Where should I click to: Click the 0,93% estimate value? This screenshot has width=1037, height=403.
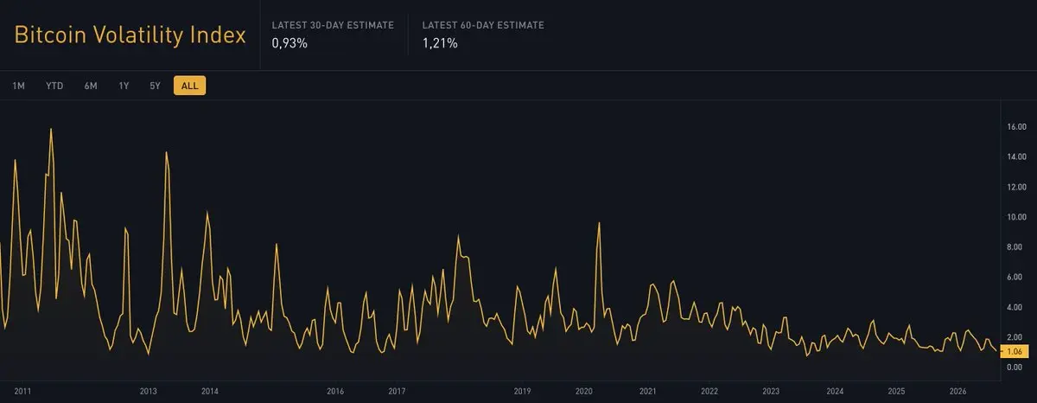[x=289, y=43]
